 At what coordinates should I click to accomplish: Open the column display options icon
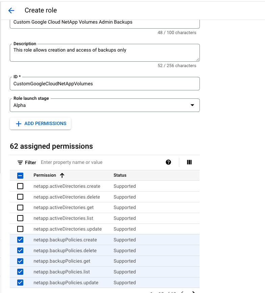pyautogui.click(x=189, y=162)
